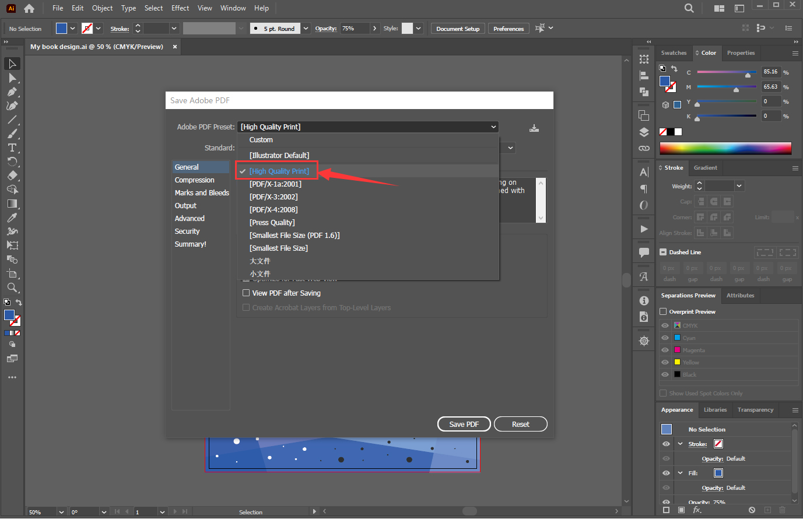Select the Rotate tool
The image size is (803, 519).
[12, 162]
